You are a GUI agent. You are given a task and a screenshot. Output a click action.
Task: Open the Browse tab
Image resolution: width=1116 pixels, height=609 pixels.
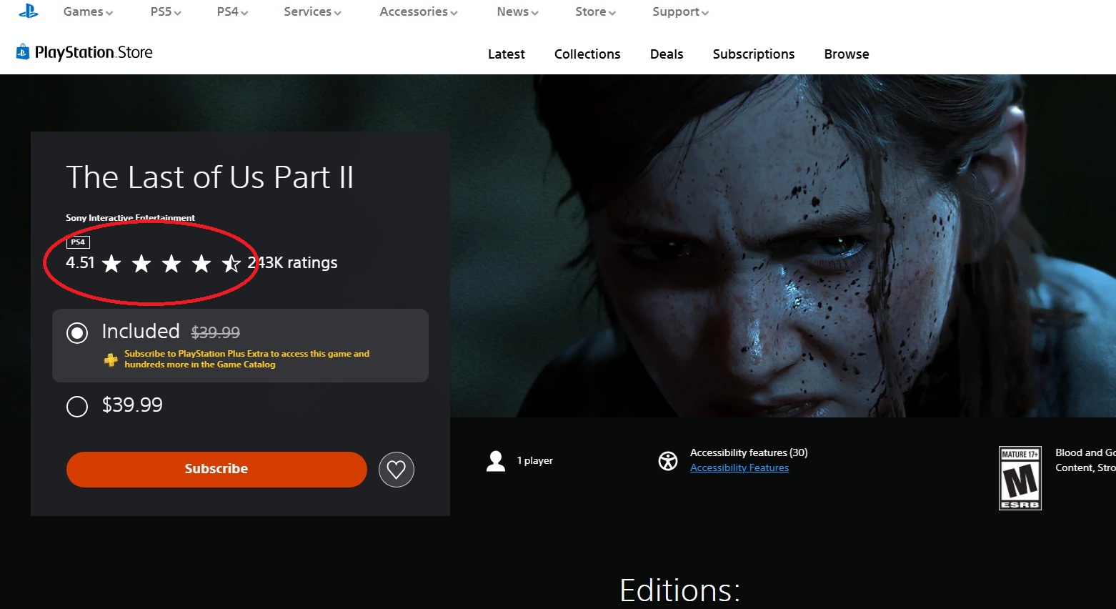pyautogui.click(x=846, y=54)
